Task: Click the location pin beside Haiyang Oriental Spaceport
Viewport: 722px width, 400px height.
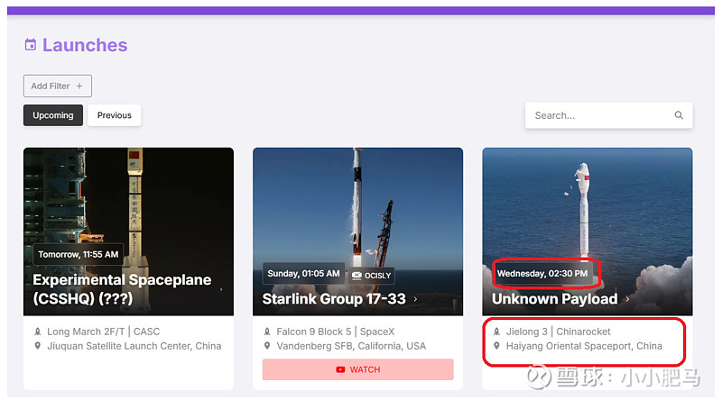Action: click(x=496, y=346)
